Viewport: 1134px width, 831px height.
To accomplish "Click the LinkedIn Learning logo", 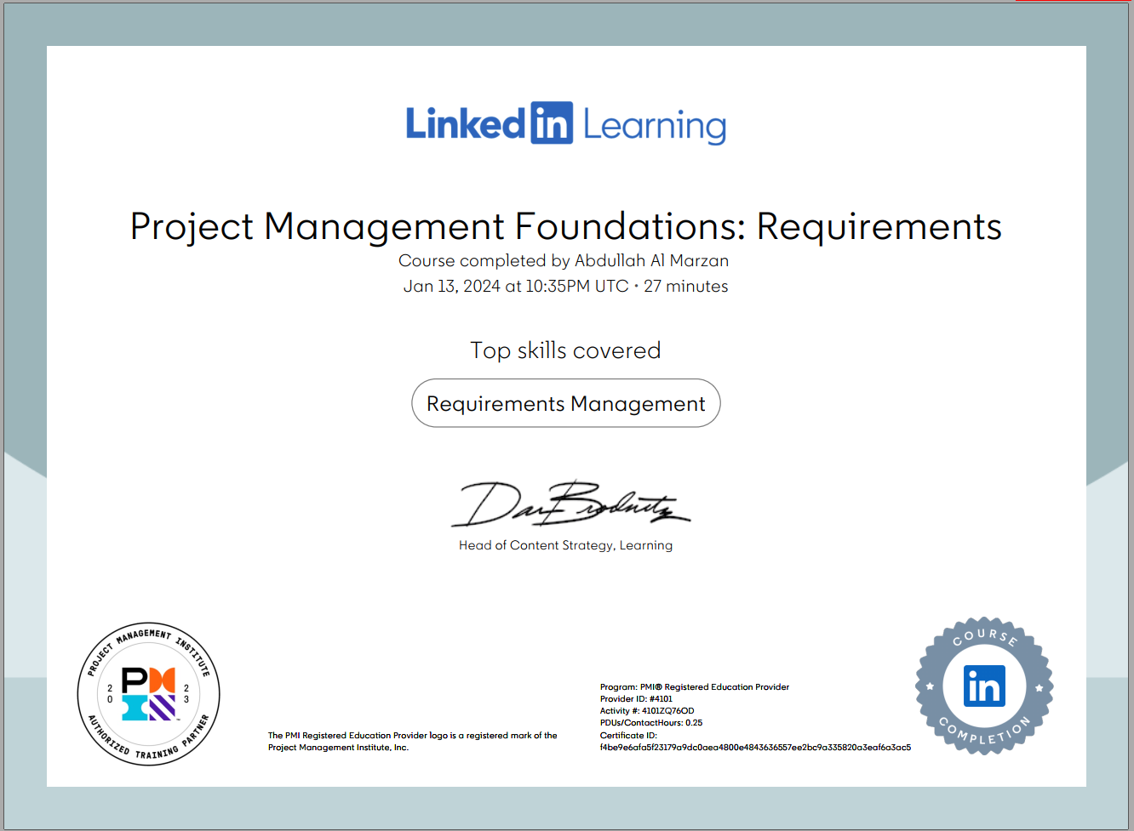I will (565, 122).
